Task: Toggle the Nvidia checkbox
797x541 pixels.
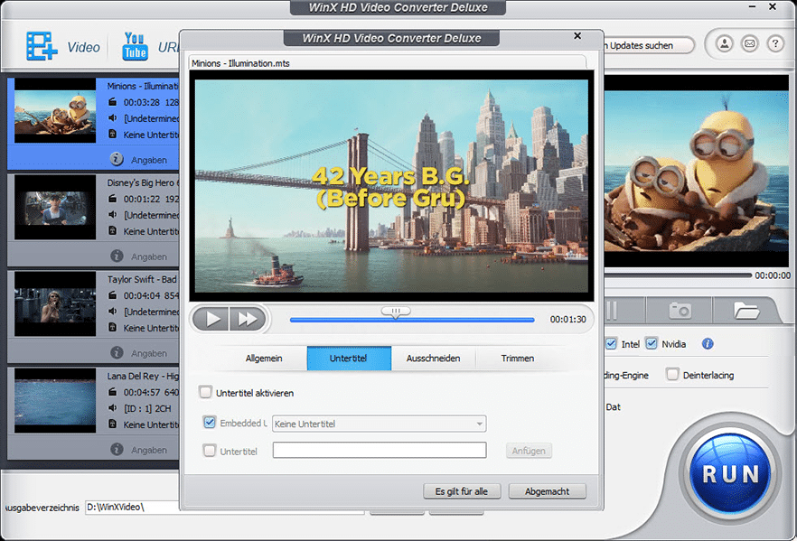Action: (x=652, y=344)
